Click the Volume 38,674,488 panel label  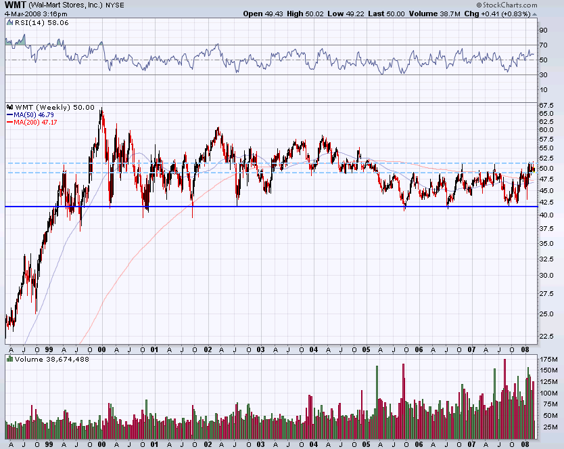click(x=52, y=360)
